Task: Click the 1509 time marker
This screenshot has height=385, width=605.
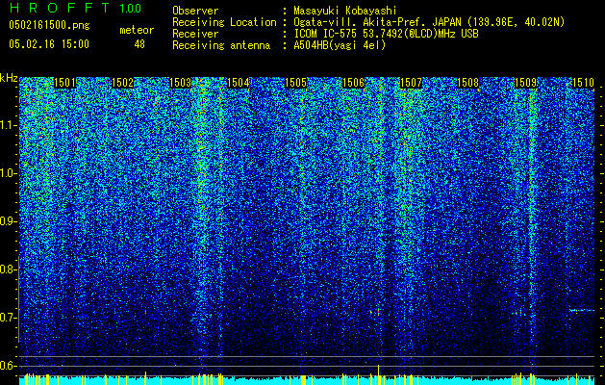Action: pyautogui.click(x=526, y=83)
